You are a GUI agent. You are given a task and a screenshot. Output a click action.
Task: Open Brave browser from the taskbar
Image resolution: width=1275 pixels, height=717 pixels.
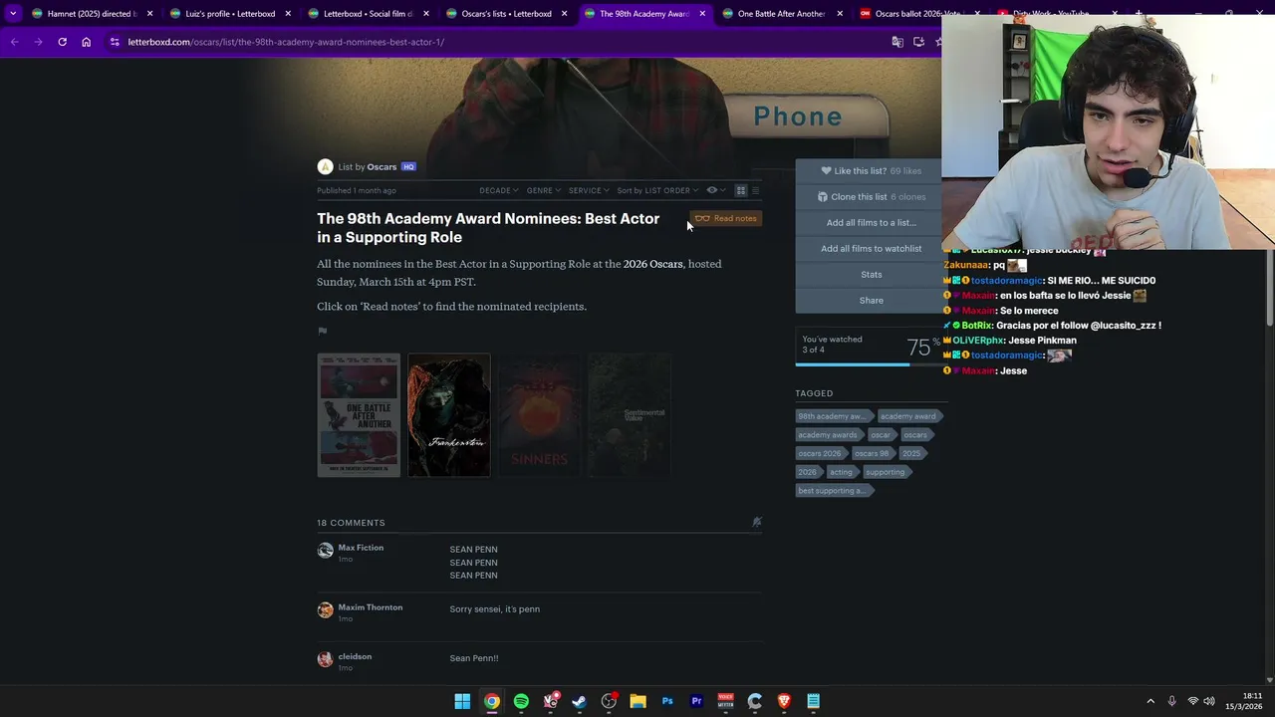[x=784, y=701]
